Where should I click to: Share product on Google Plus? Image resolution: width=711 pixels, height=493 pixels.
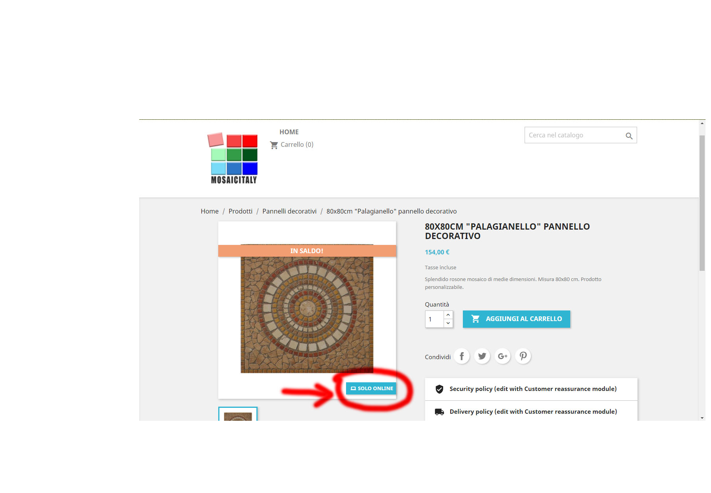pyautogui.click(x=503, y=356)
